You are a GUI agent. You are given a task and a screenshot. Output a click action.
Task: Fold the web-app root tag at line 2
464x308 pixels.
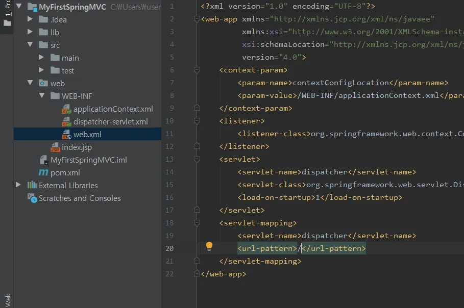197,19
